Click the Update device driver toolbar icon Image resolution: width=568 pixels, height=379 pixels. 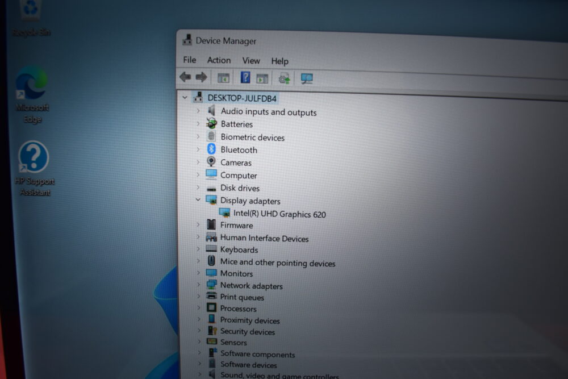pyautogui.click(x=284, y=78)
